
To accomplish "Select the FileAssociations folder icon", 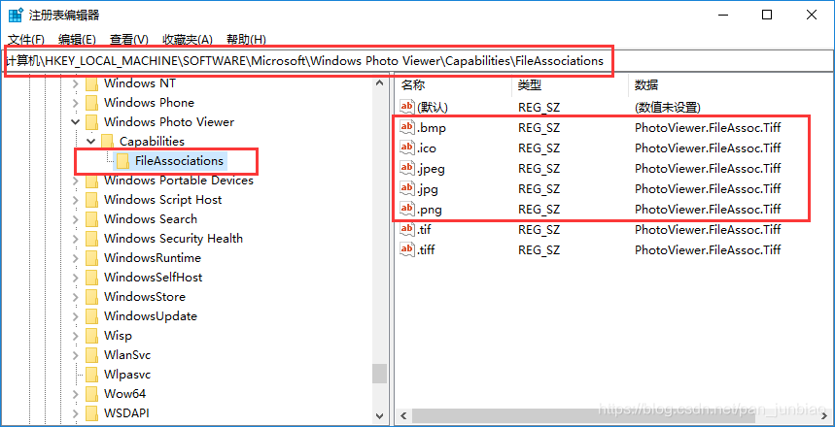I will (x=123, y=160).
